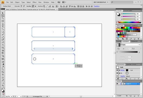The image size is (143, 98).
Task: Open the Window menu
Action: (46, 2)
